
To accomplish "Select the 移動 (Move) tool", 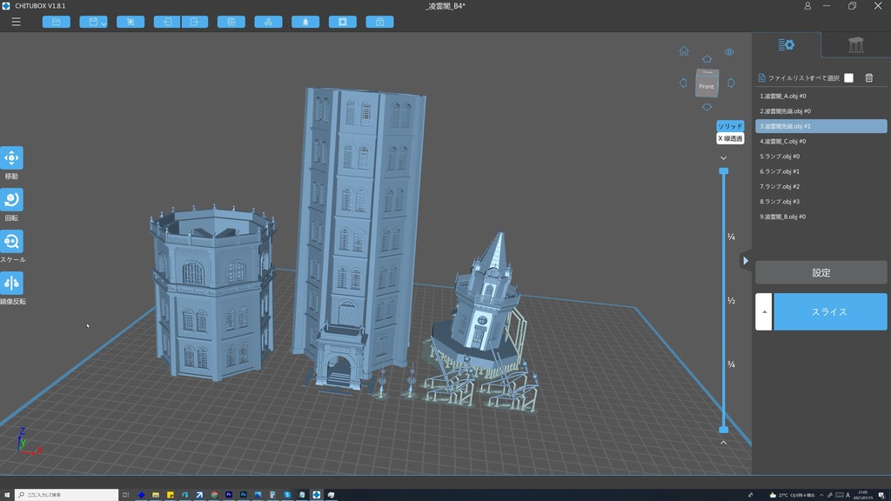I will tap(12, 158).
